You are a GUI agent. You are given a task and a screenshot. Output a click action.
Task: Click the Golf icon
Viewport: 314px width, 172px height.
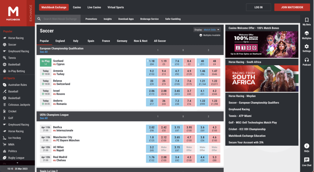(5, 118)
